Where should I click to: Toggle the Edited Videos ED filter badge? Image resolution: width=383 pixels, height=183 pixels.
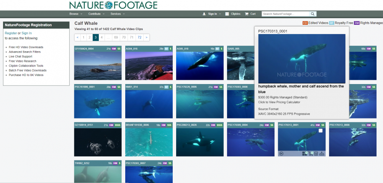(x=305, y=23)
